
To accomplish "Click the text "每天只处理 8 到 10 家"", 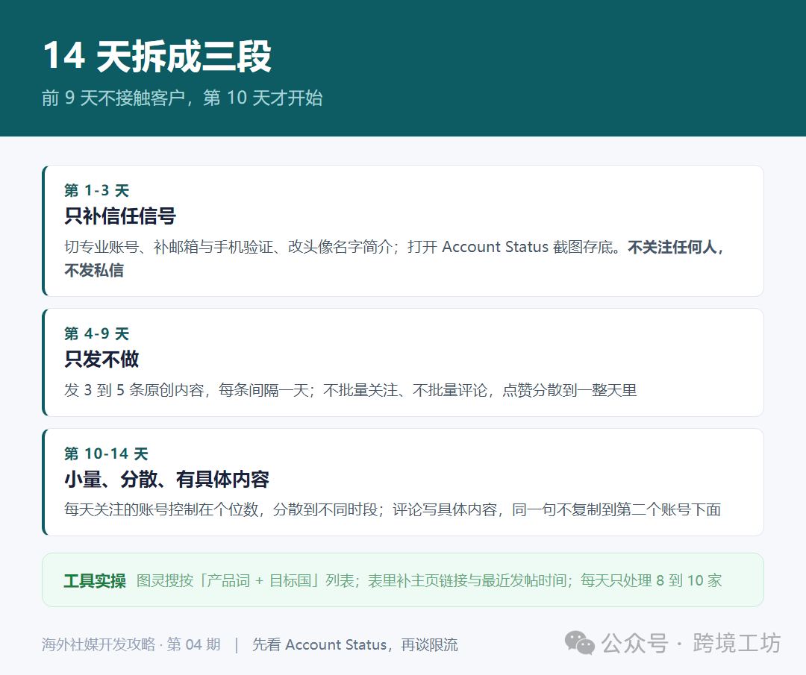I will click(x=651, y=581).
